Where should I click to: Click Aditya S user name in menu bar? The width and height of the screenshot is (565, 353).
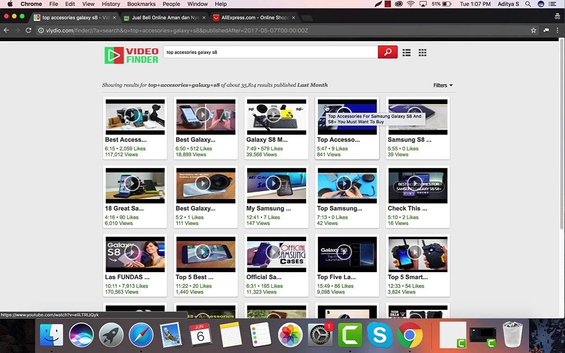click(509, 4)
